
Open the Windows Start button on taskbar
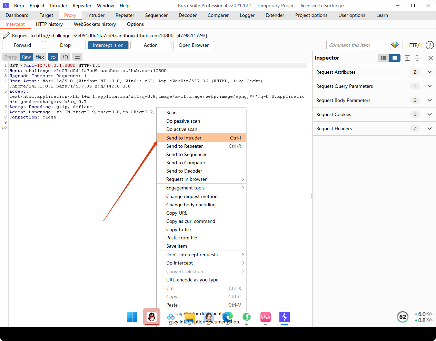pos(132,317)
